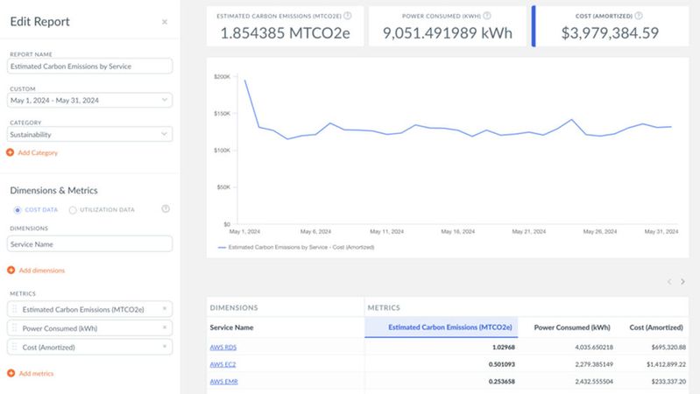
Task: Open the custom date range dropdown
Action: [x=90, y=101]
